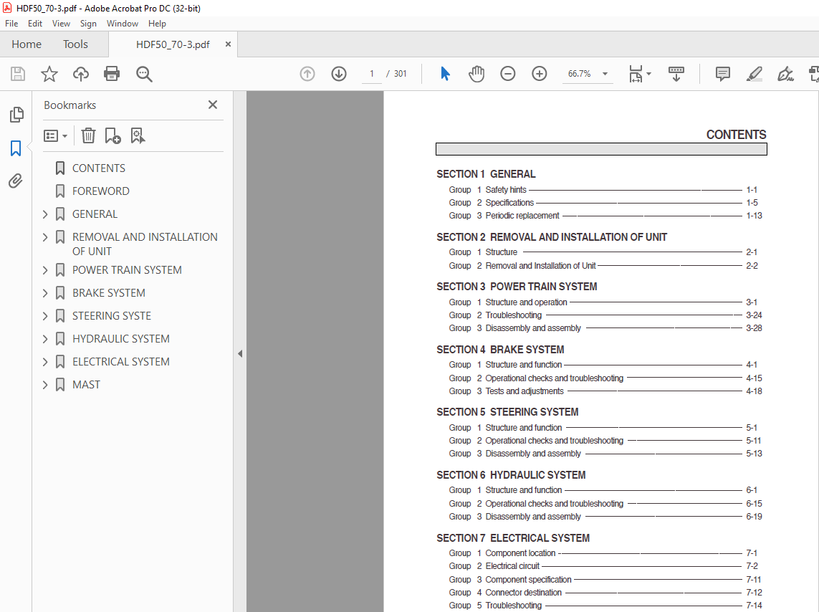Jump to FOREWORD bookmark
This screenshot has height=612, width=819.
[x=101, y=191]
